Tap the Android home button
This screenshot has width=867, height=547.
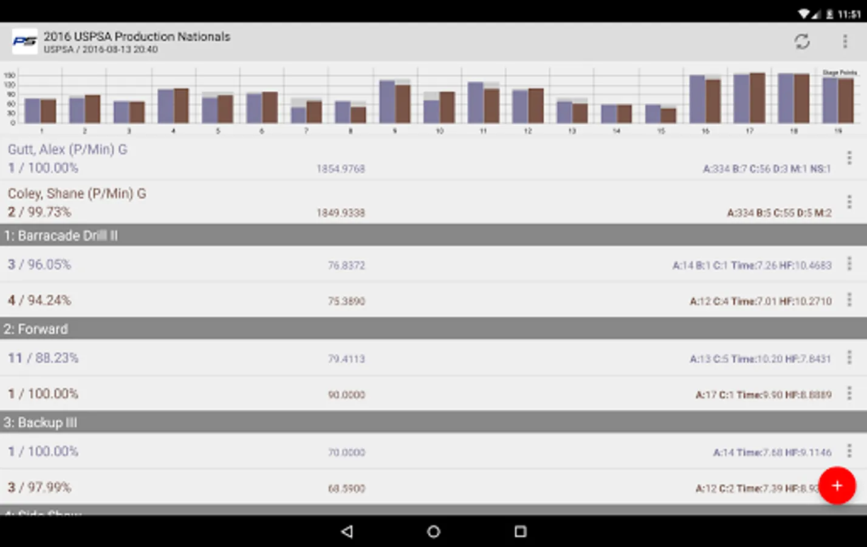[x=434, y=532]
